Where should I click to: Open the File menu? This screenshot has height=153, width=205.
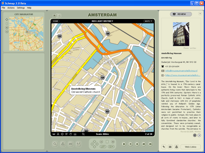[x=3, y=8]
